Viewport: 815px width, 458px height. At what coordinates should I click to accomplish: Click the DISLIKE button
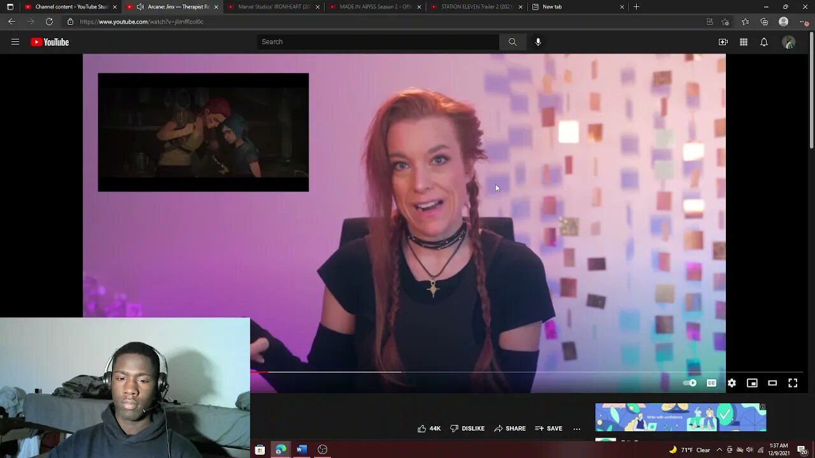pyautogui.click(x=467, y=429)
